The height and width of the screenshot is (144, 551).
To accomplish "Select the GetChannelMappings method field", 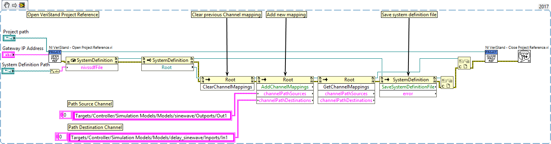I will coord(346,86).
